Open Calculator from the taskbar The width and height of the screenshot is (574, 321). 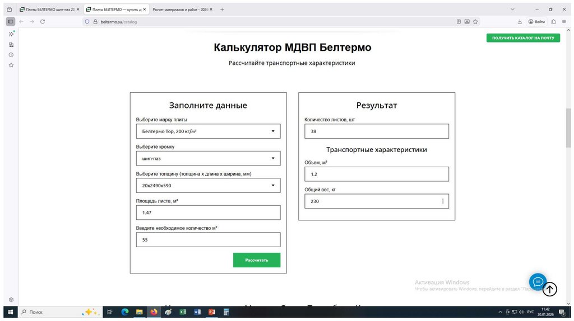[x=226, y=312]
